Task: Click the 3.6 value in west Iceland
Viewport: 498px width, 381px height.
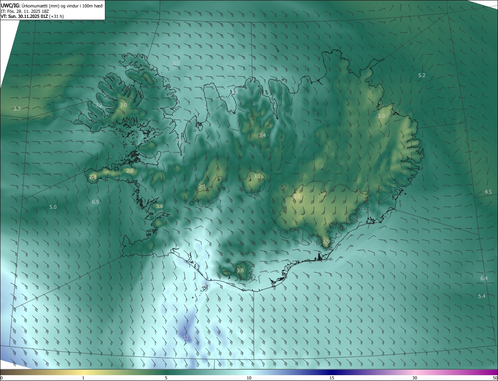Action: coord(160,206)
